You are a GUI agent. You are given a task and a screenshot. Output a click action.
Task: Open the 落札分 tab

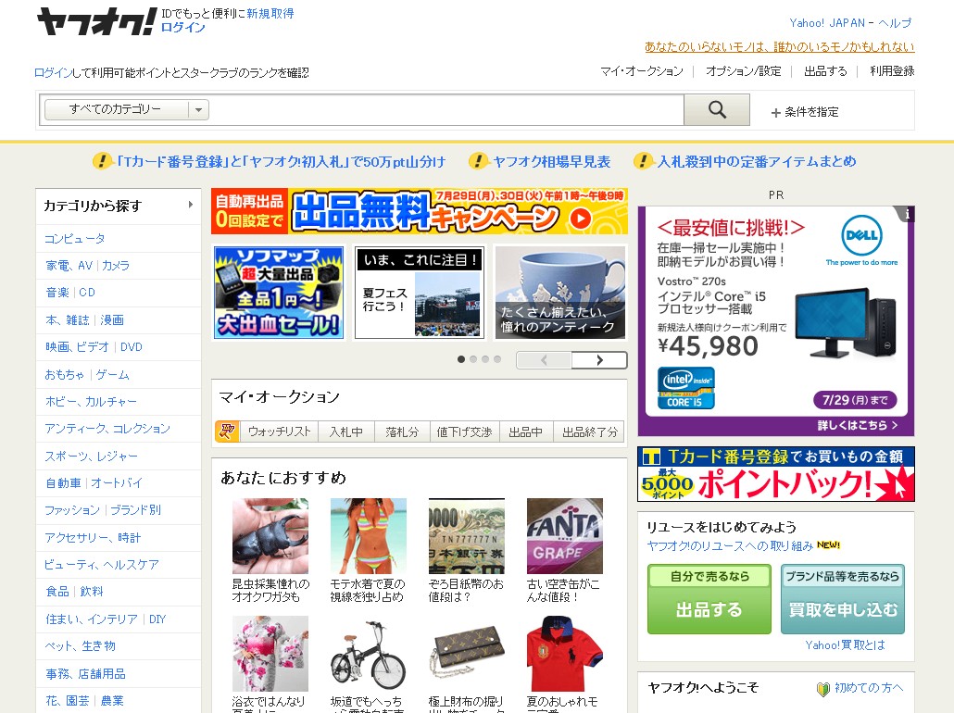(402, 432)
